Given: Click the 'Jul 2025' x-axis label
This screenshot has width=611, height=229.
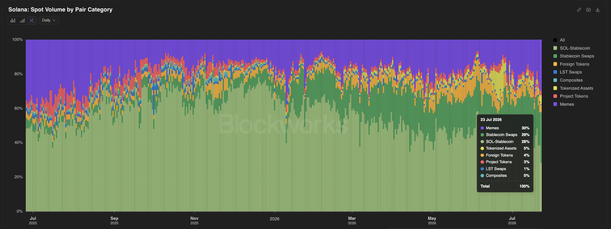Looking at the screenshot, I should click(x=33, y=220).
